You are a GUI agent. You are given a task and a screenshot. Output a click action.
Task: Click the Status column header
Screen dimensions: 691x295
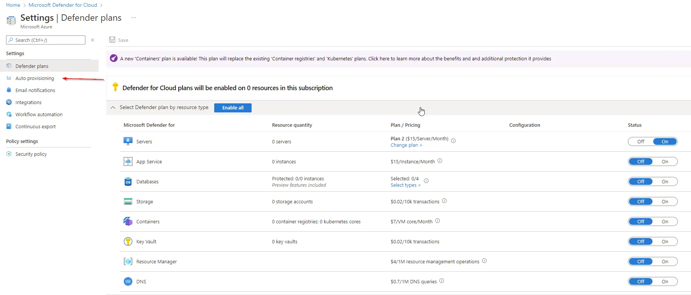coord(635,125)
